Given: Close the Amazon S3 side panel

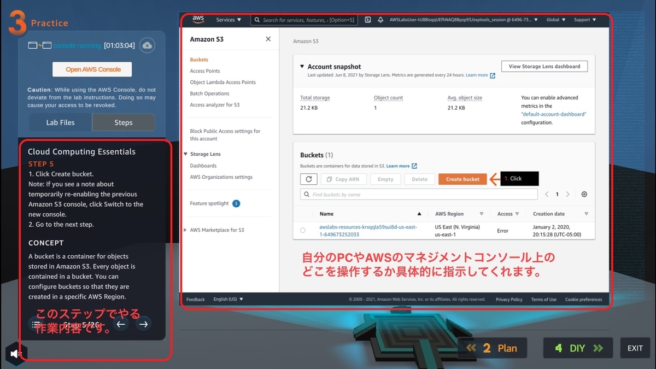Looking at the screenshot, I should point(268,39).
